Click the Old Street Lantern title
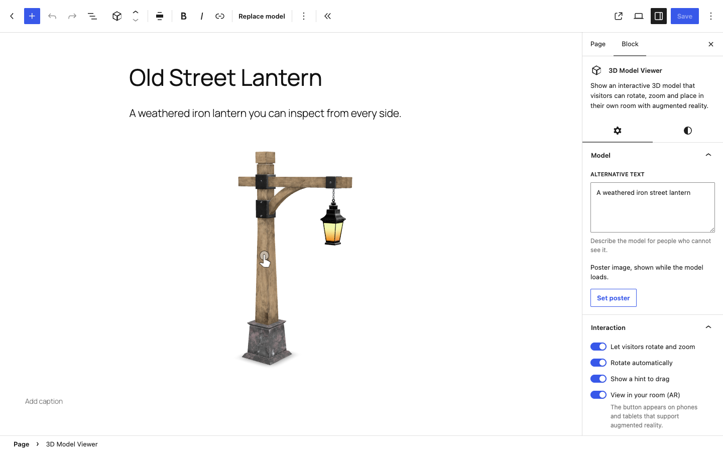This screenshot has height=452, width=723. (225, 78)
